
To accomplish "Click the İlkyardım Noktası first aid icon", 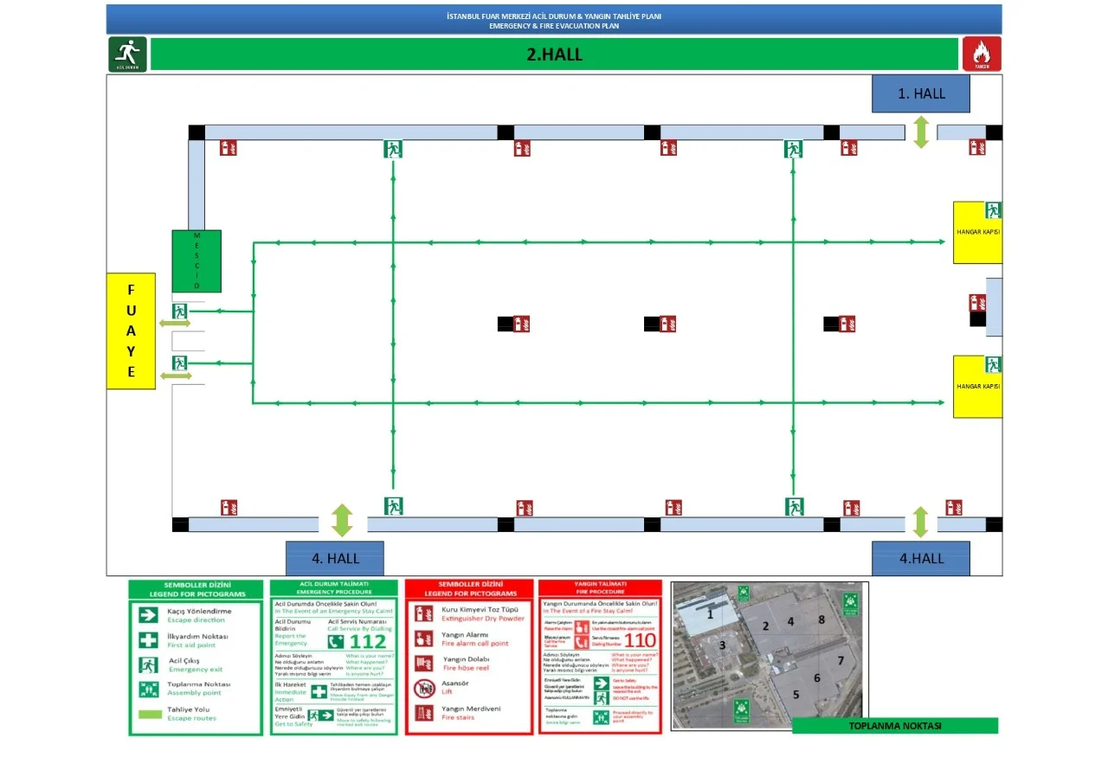I will (148, 640).
